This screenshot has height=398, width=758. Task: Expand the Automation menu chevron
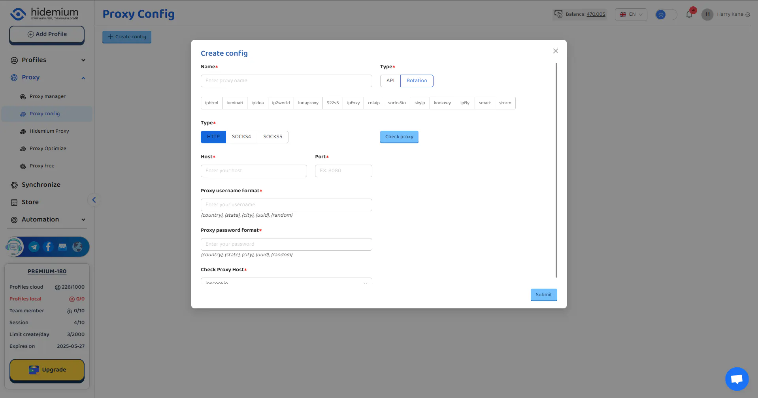83,220
